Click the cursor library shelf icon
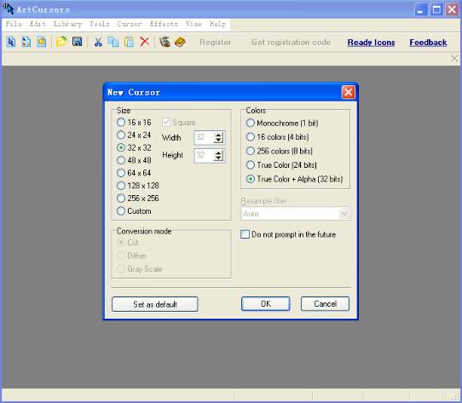This screenshot has width=462, height=403. pyautogui.click(x=165, y=42)
